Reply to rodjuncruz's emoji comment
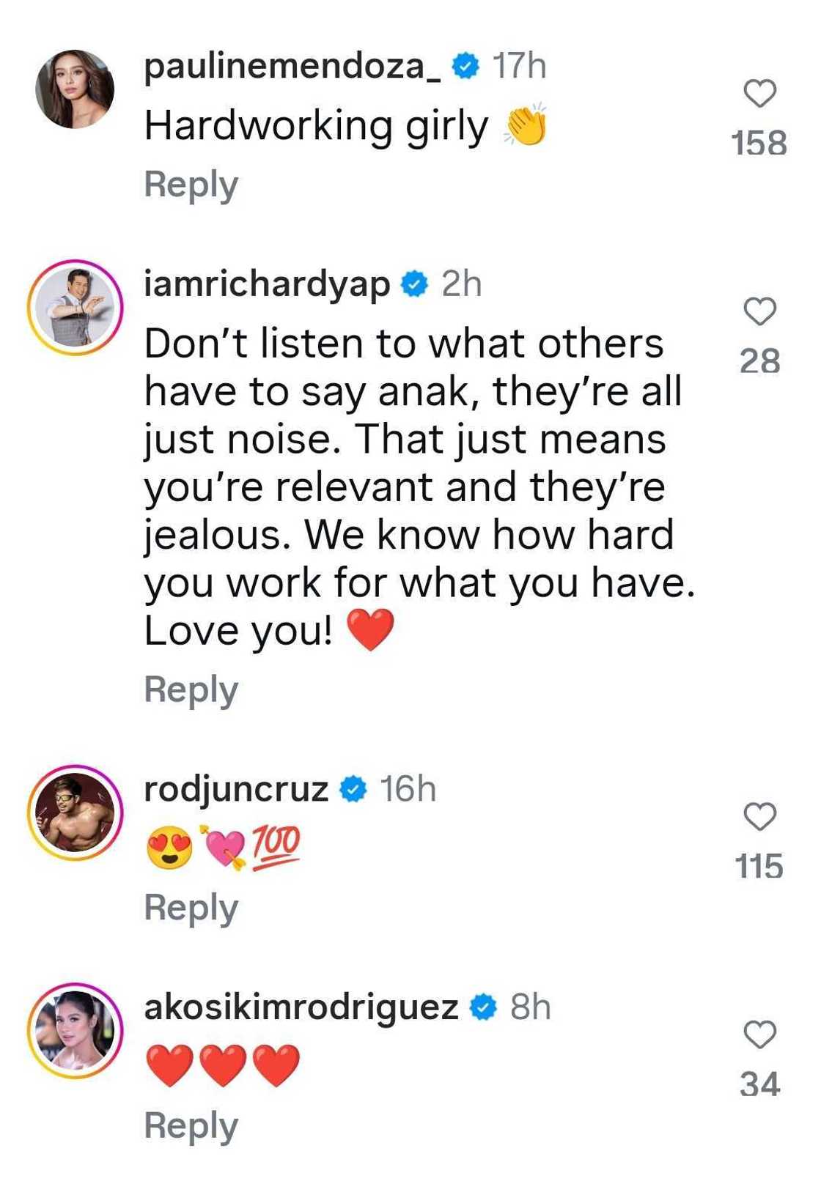Image resolution: width=821 pixels, height=1192 pixels. 191,908
